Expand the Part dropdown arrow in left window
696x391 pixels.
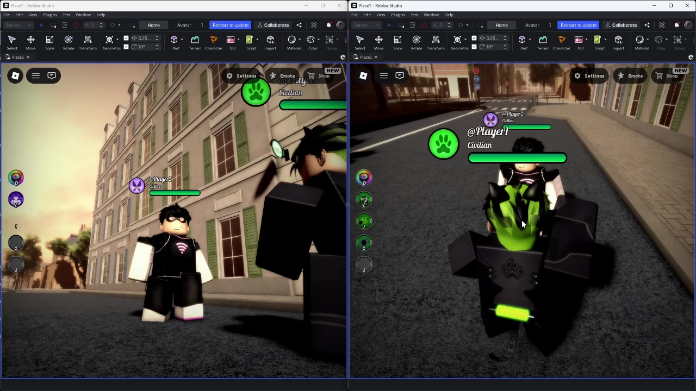tap(183, 39)
